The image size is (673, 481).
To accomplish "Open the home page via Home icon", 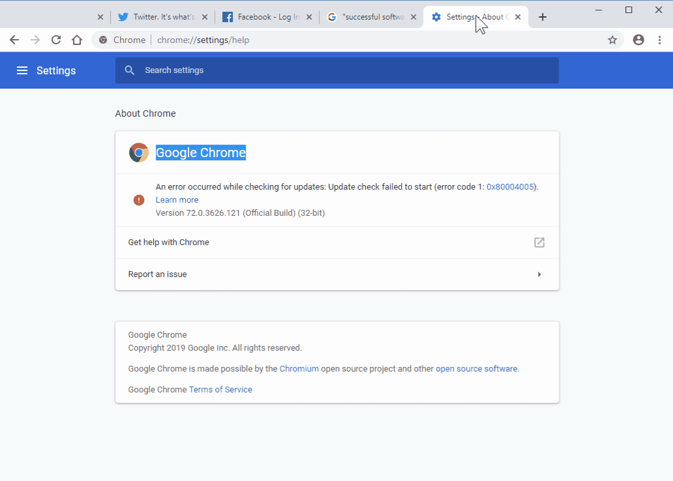I will tap(77, 40).
